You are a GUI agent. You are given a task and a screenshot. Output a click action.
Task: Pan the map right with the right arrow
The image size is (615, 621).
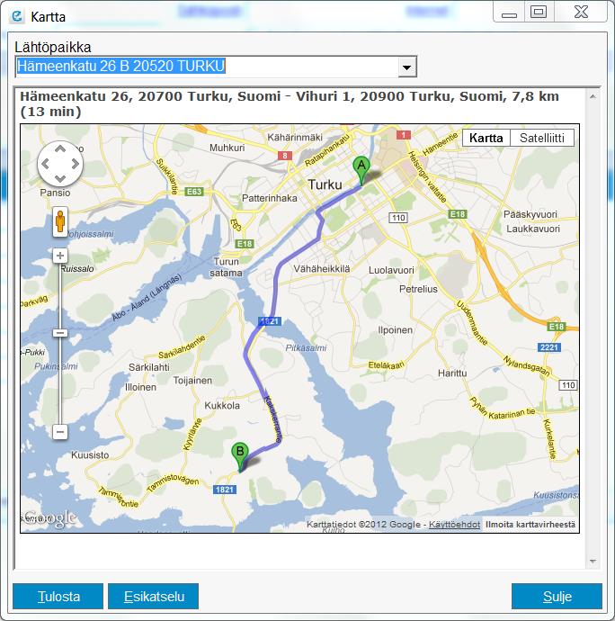[75, 164]
